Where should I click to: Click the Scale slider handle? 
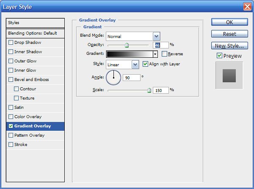pos(149,90)
